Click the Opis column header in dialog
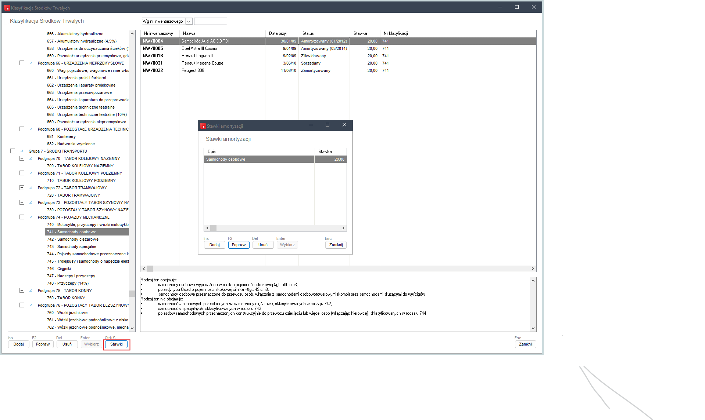705x420 pixels. pyautogui.click(x=259, y=151)
